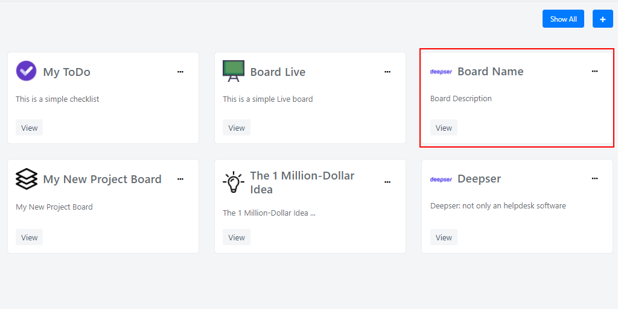This screenshot has width=618, height=309.
Task: Open the Board Name board via View
Action: coord(444,128)
